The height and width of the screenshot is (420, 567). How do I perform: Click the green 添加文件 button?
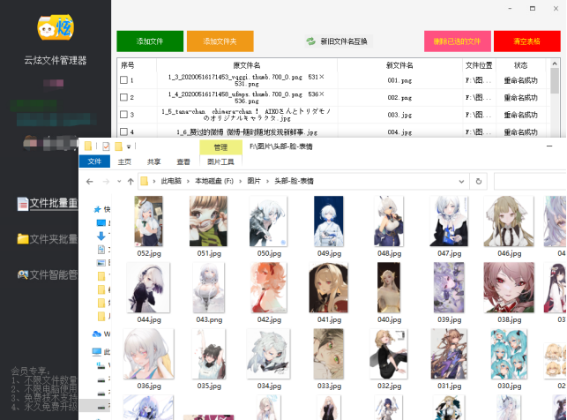150,41
